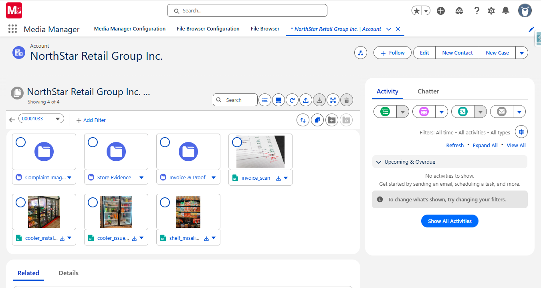
Task: Click the move-to-folder icon
Action: coord(346,120)
